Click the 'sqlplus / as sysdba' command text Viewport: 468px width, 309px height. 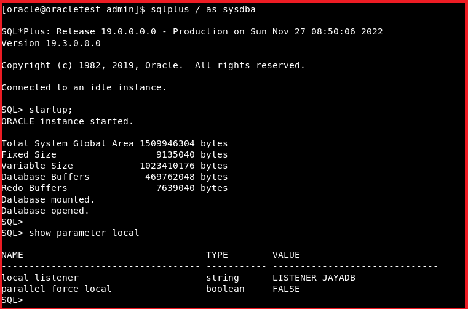(203, 10)
